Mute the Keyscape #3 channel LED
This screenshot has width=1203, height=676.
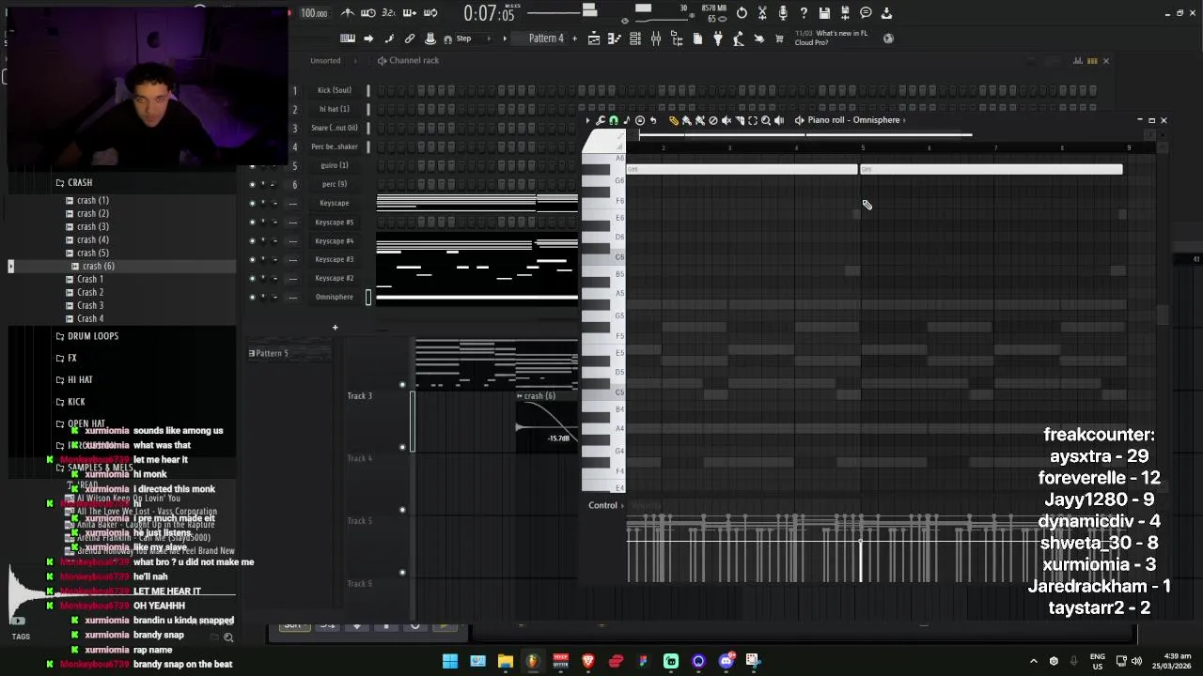coord(252,259)
